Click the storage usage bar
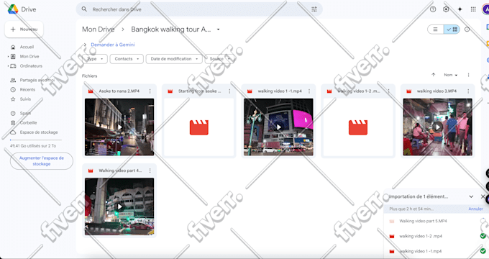Image resolution: width=489 pixels, height=259 pixels. [x=36, y=140]
